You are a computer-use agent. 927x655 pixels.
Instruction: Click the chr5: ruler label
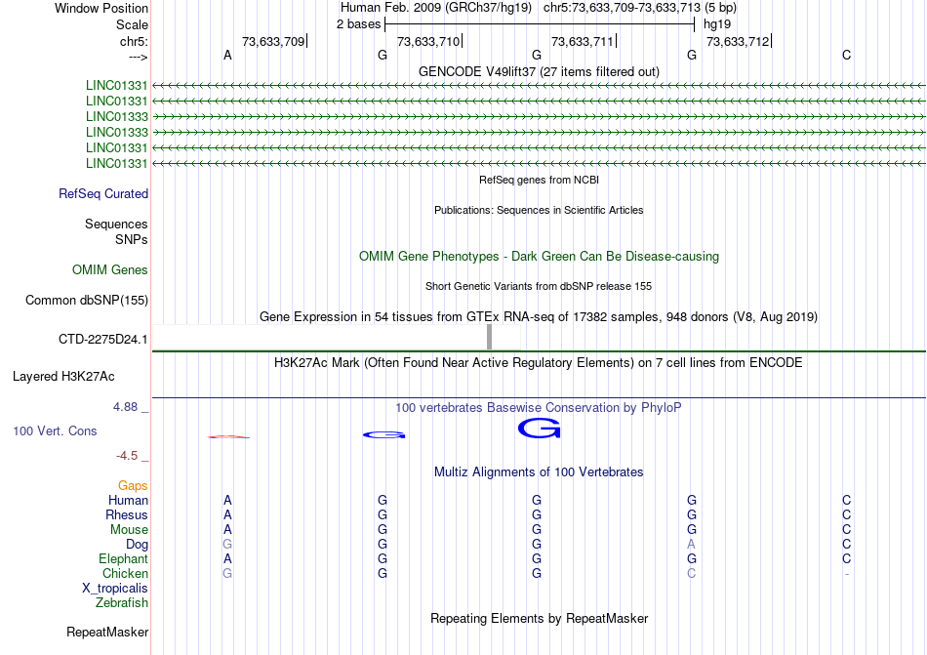(134, 41)
